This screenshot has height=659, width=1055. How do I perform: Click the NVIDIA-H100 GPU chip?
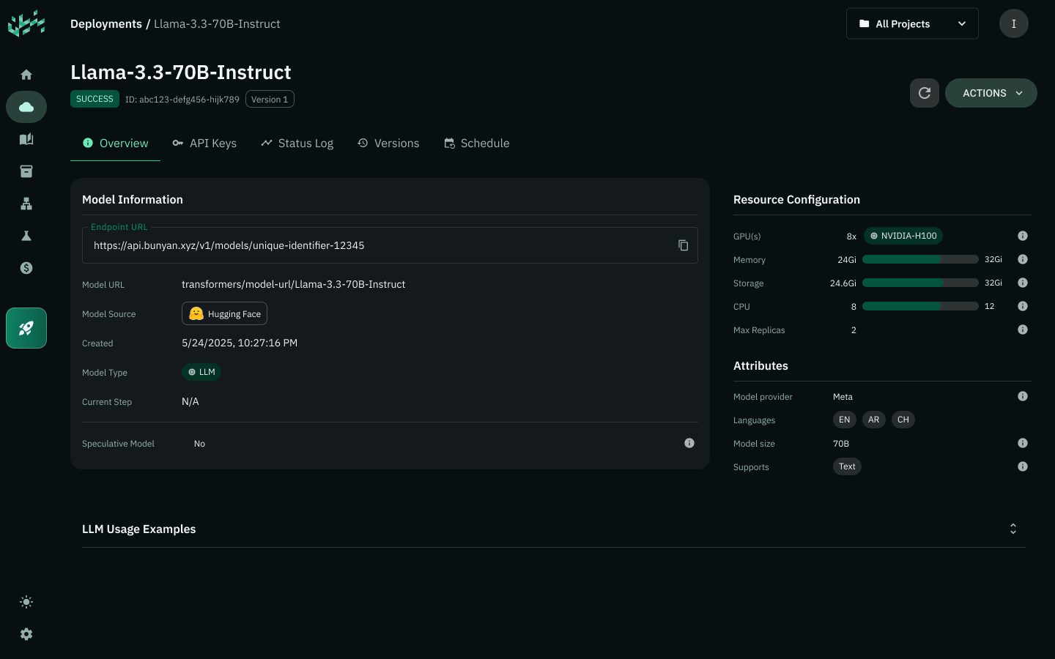point(903,236)
